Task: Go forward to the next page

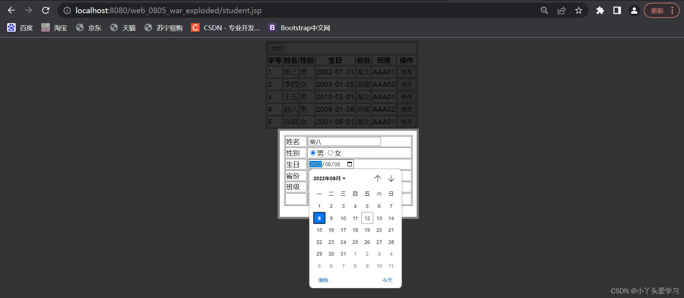Action: (29, 10)
